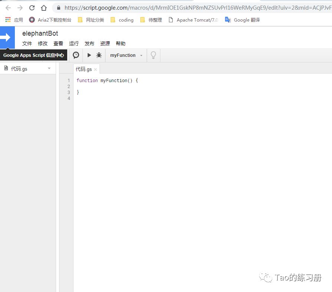Rename project by clicking elephantBot title
This screenshot has height=292, width=332.
click(40, 33)
